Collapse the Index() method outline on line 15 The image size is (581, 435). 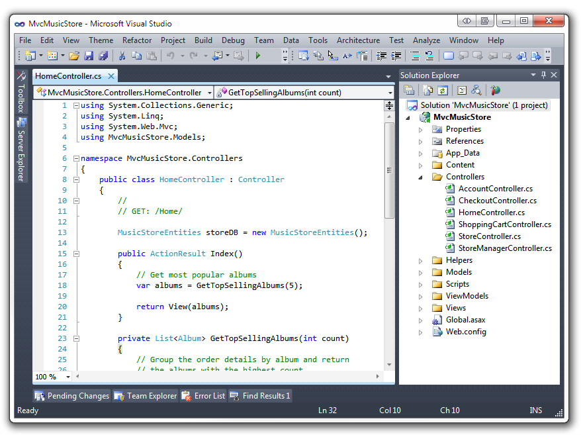point(76,254)
